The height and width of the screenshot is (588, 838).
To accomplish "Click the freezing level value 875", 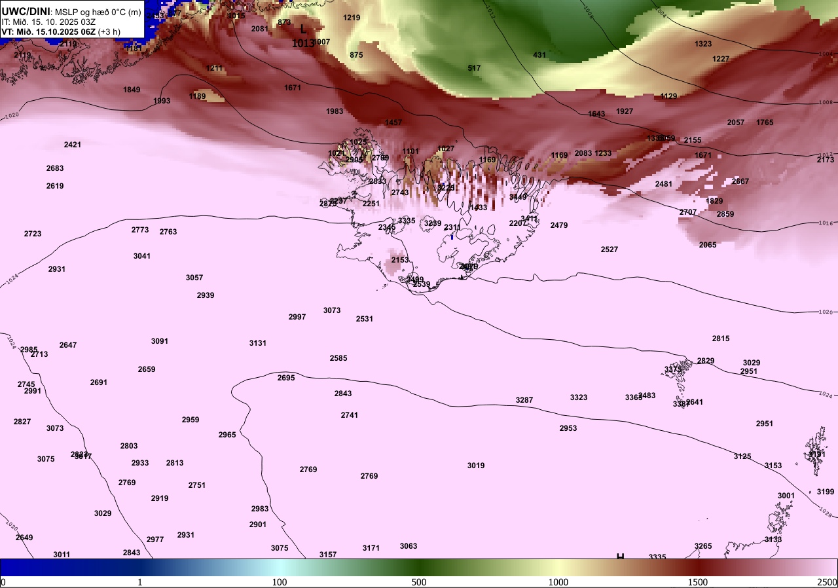I will [x=356, y=55].
